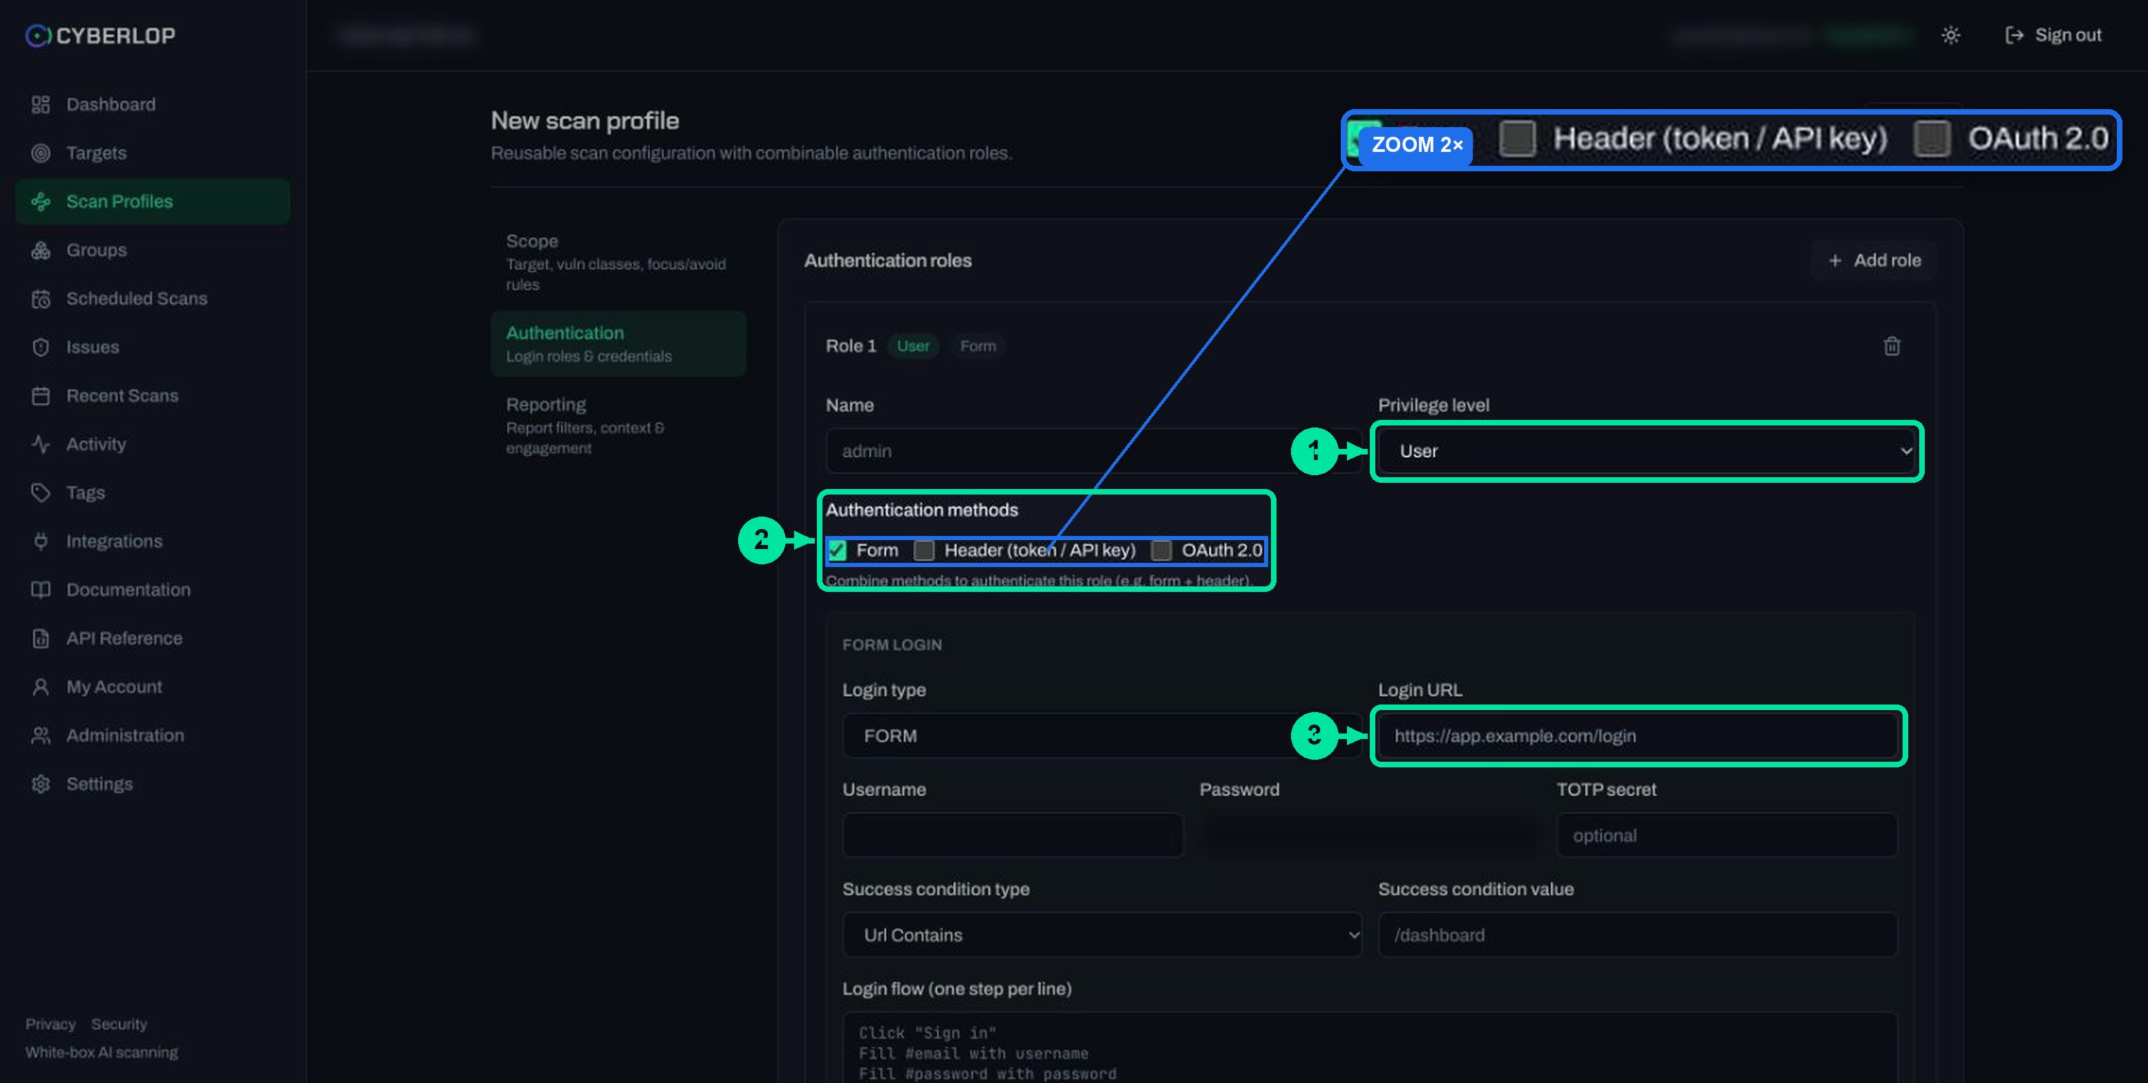
Task: Click the Success condition value field
Action: (1638, 935)
